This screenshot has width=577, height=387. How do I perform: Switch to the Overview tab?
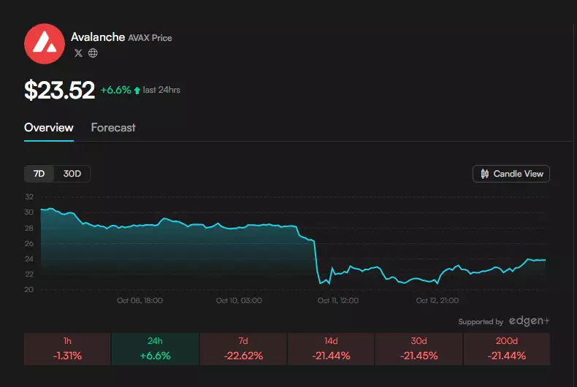coord(49,128)
